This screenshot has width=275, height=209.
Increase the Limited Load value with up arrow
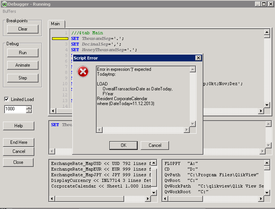pyautogui.click(x=29, y=107)
